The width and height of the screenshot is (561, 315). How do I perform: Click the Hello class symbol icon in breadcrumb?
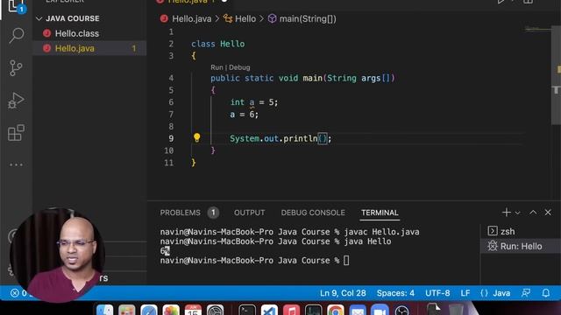point(228,18)
